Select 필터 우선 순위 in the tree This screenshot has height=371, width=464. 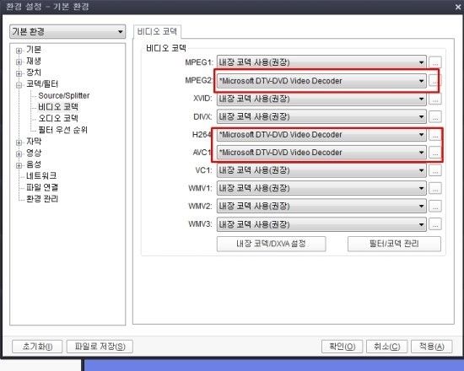tap(62, 130)
